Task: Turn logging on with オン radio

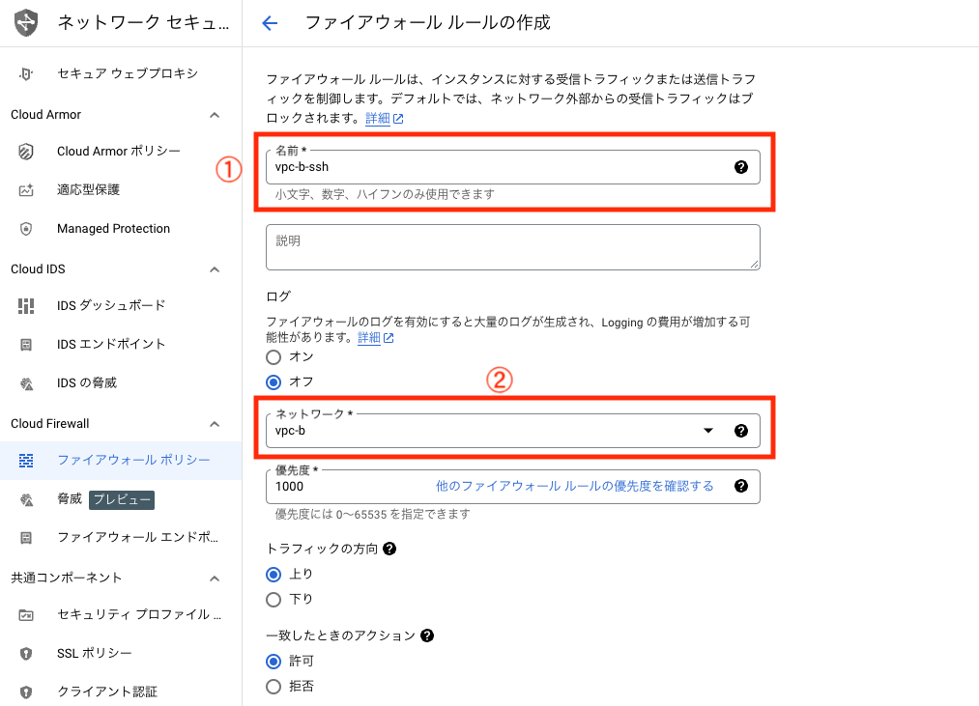Action: (x=274, y=357)
